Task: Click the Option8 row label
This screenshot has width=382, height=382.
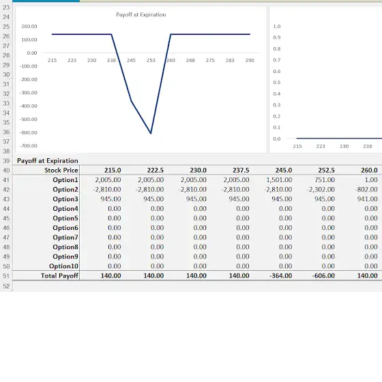Action: click(x=65, y=247)
